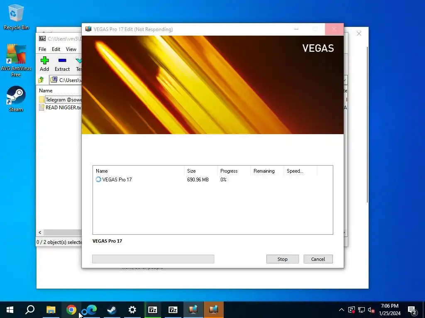The image size is (425, 318).
Task: Click the Extract button in 7-Zip toolbar
Action: coord(62,64)
